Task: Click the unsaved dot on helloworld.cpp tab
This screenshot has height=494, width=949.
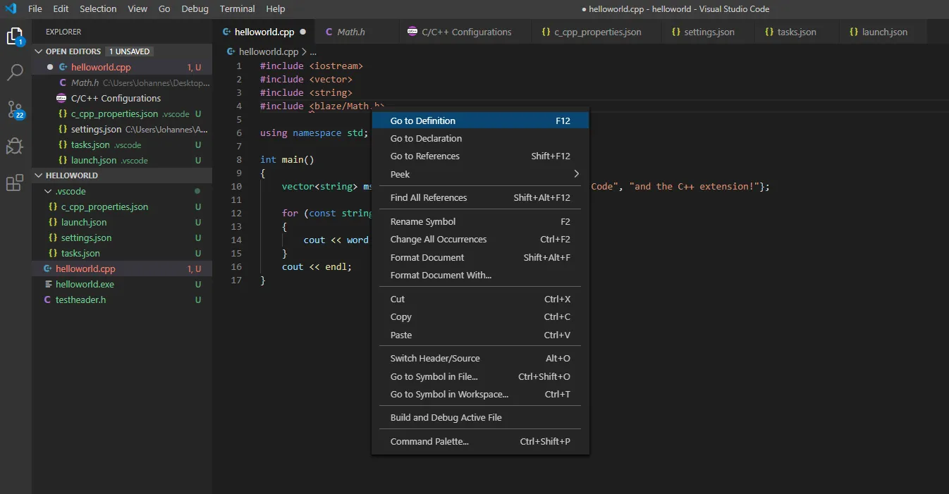Action: click(x=303, y=32)
